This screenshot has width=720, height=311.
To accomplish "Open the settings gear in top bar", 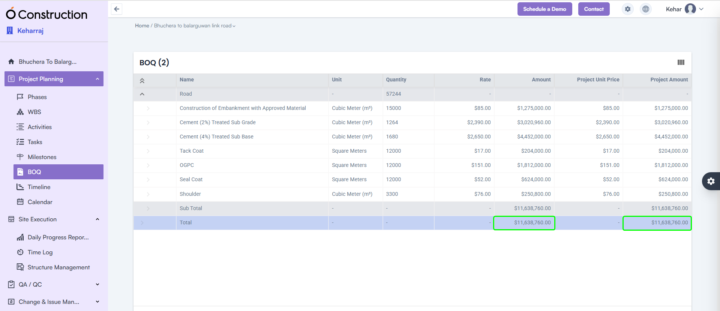I will click(x=627, y=9).
